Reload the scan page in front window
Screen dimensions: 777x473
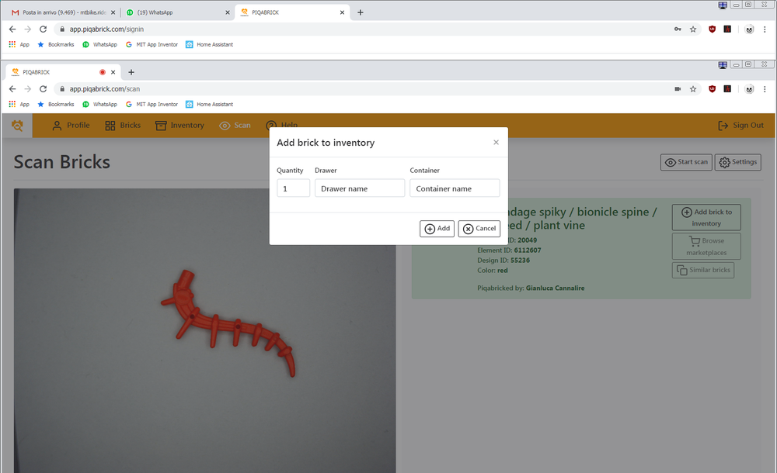point(43,89)
